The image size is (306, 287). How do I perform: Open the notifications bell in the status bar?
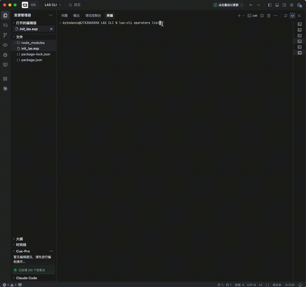coord(300,285)
